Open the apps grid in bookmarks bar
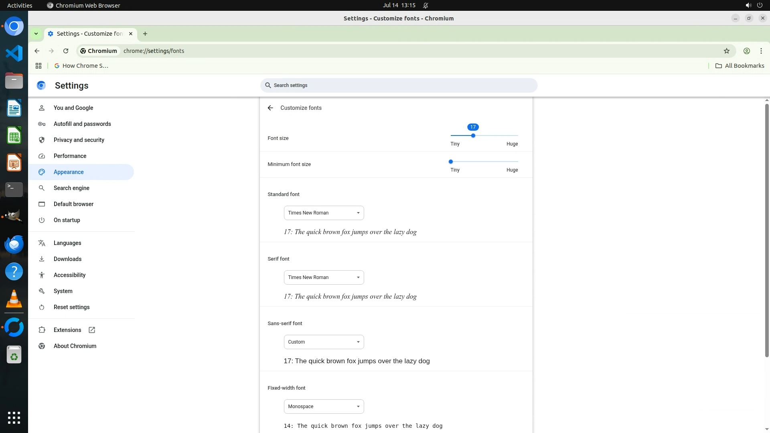 click(x=38, y=66)
